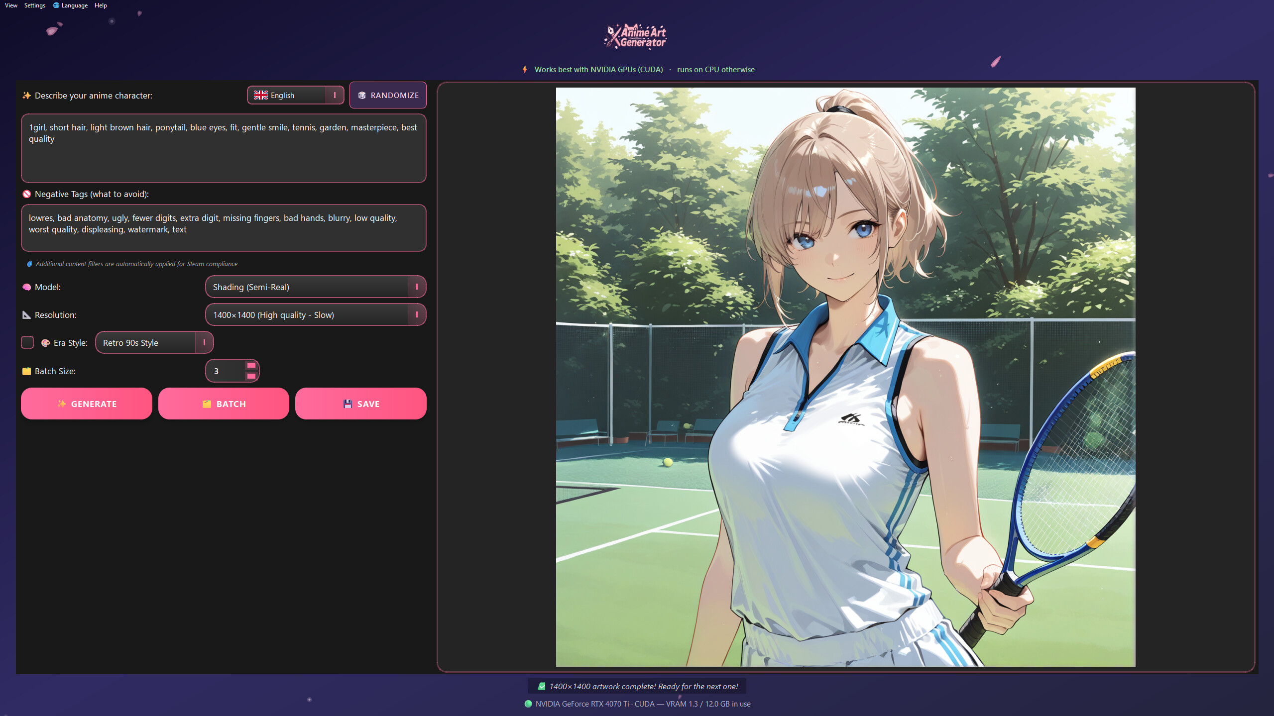Open the Model dropdown Shading (Semi-Real)
Image resolution: width=1274 pixels, height=716 pixels.
tap(316, 287)
